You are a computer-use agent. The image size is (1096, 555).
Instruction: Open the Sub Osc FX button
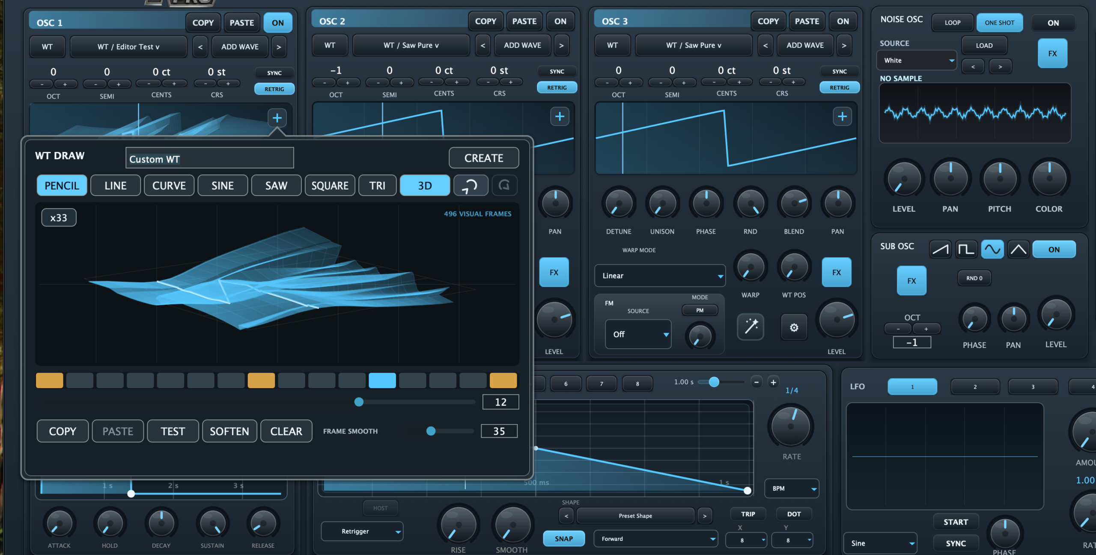[x=911, y=281]
